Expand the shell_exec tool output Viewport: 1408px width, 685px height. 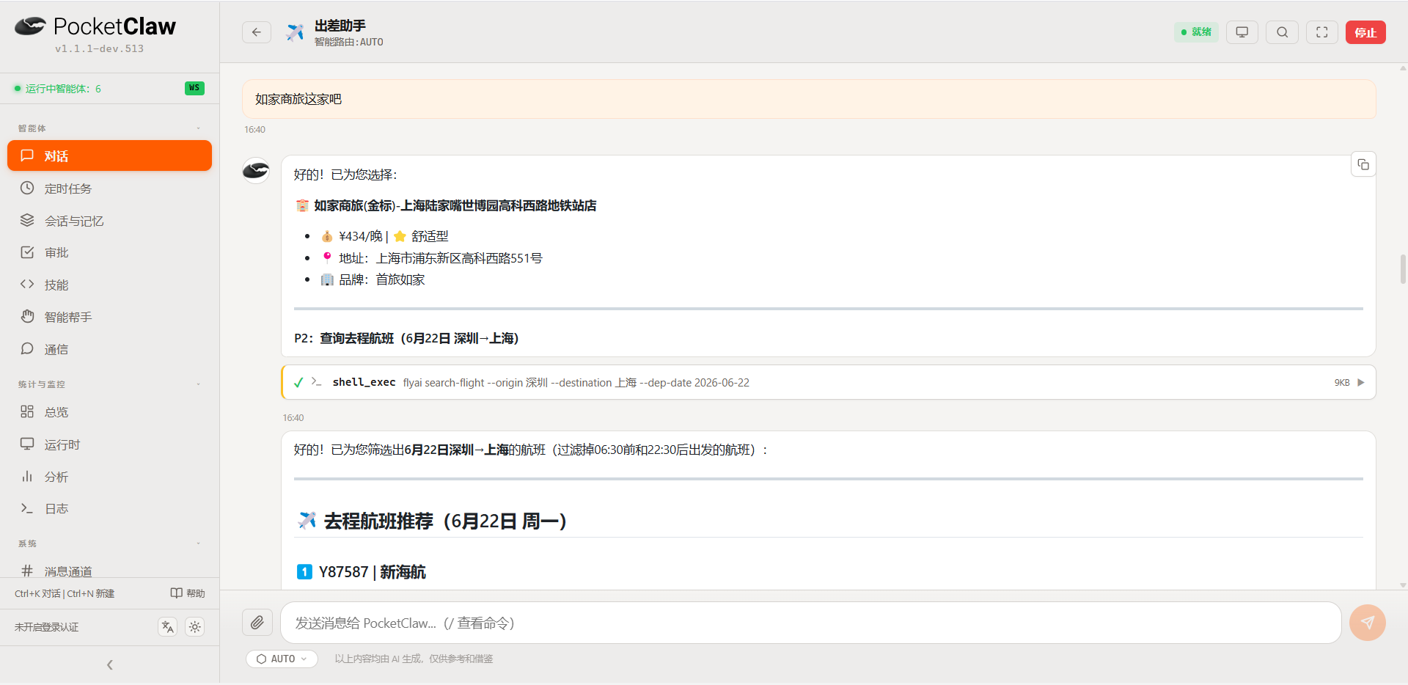[1361, 383]
